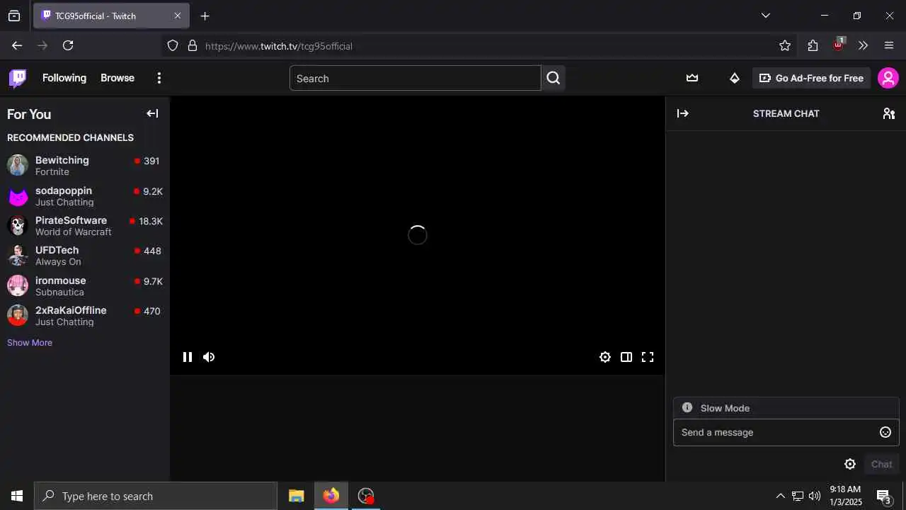Click the browser address bar URL

[x=279, y=46]
